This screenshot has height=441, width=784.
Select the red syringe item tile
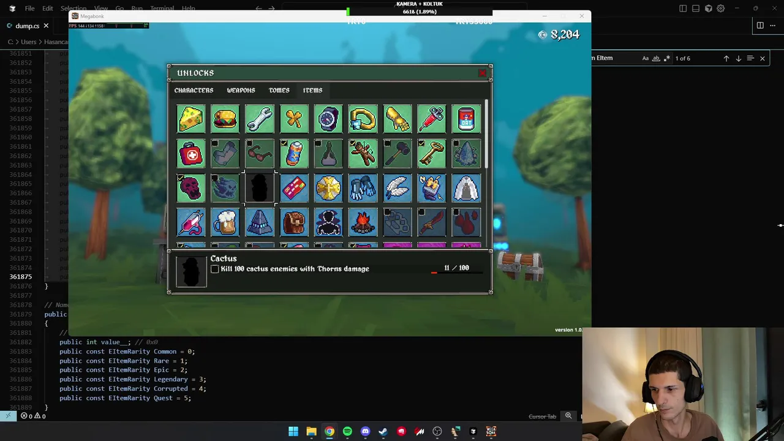tap(431, 119)
